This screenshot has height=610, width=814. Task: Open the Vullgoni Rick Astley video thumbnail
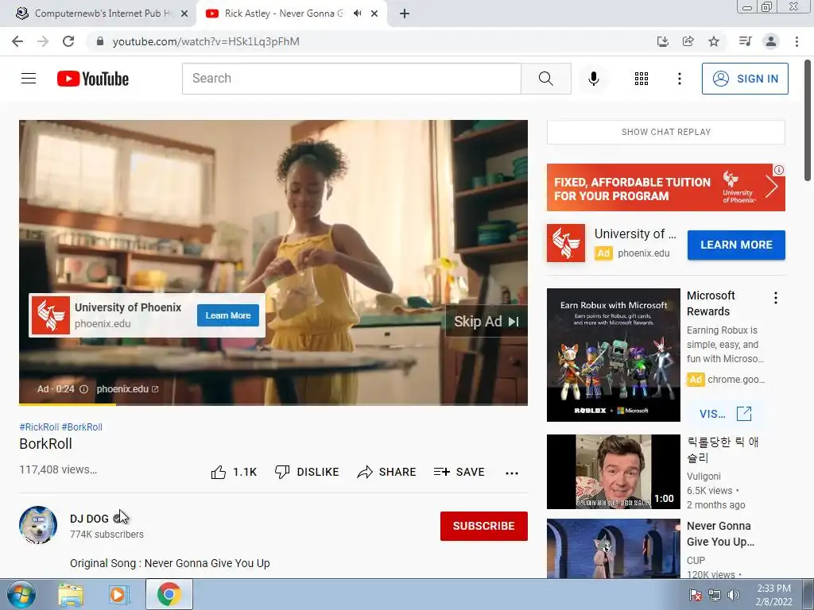pyautogui.click(x=613, y=472)
